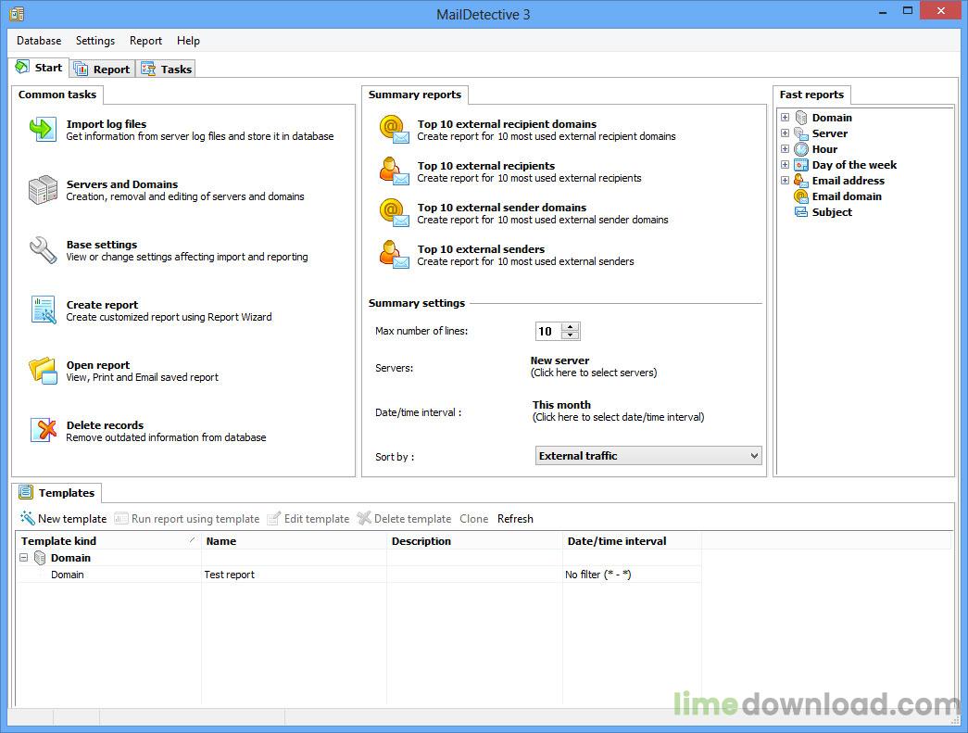This screenshot has width=968, height=733.
Task: Click the Base settings title link
Action: (x=102, y=245)
